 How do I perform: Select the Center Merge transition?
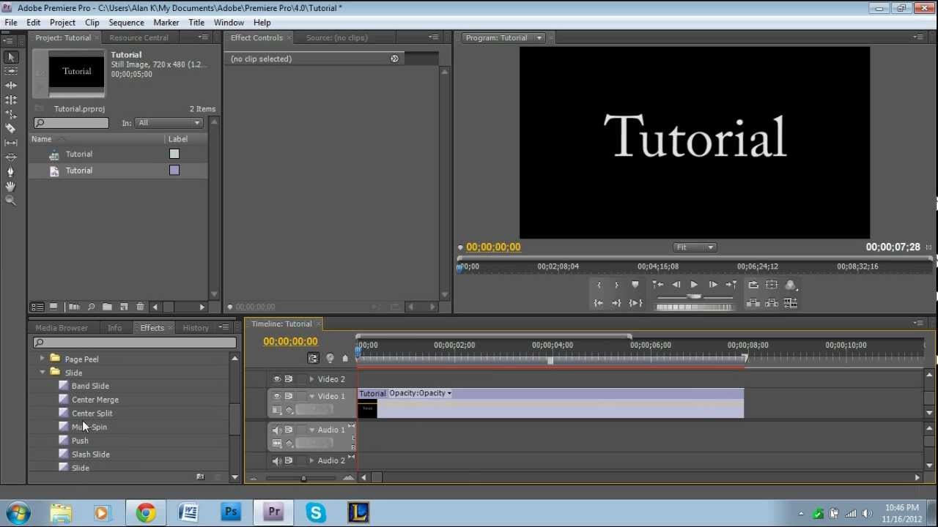tap(95, 400)
